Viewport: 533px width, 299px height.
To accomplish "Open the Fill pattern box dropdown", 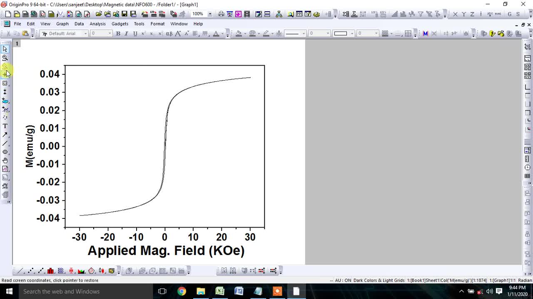I will 352,34.
